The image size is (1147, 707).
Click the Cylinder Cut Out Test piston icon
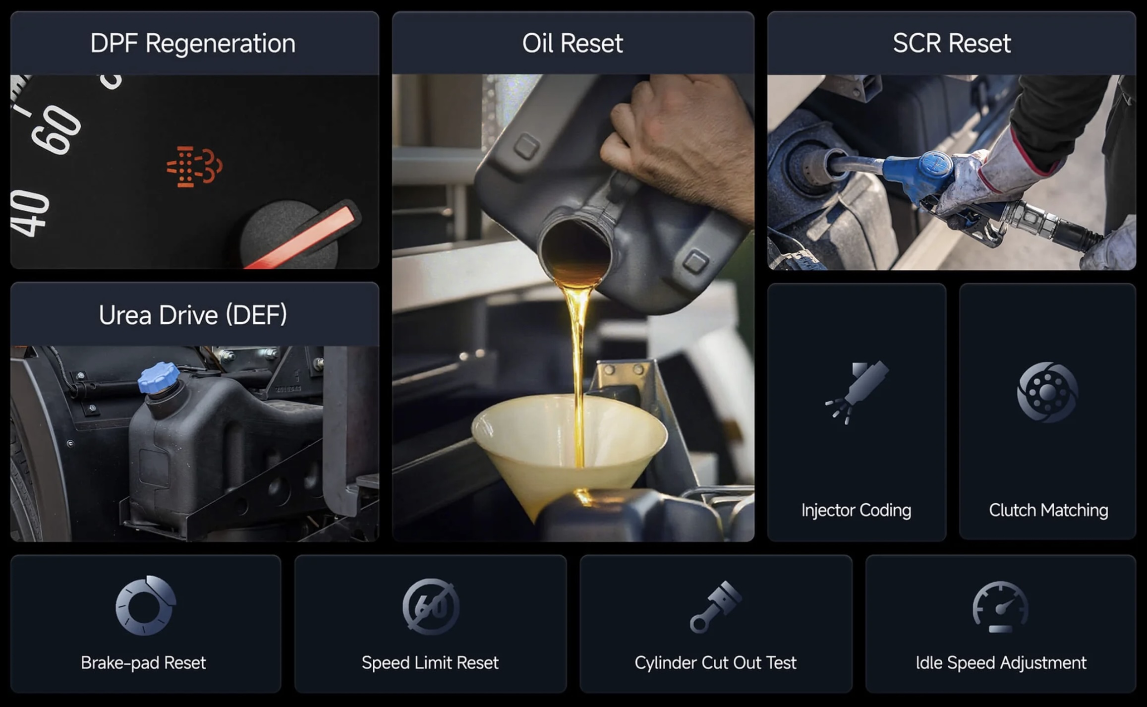716,607
